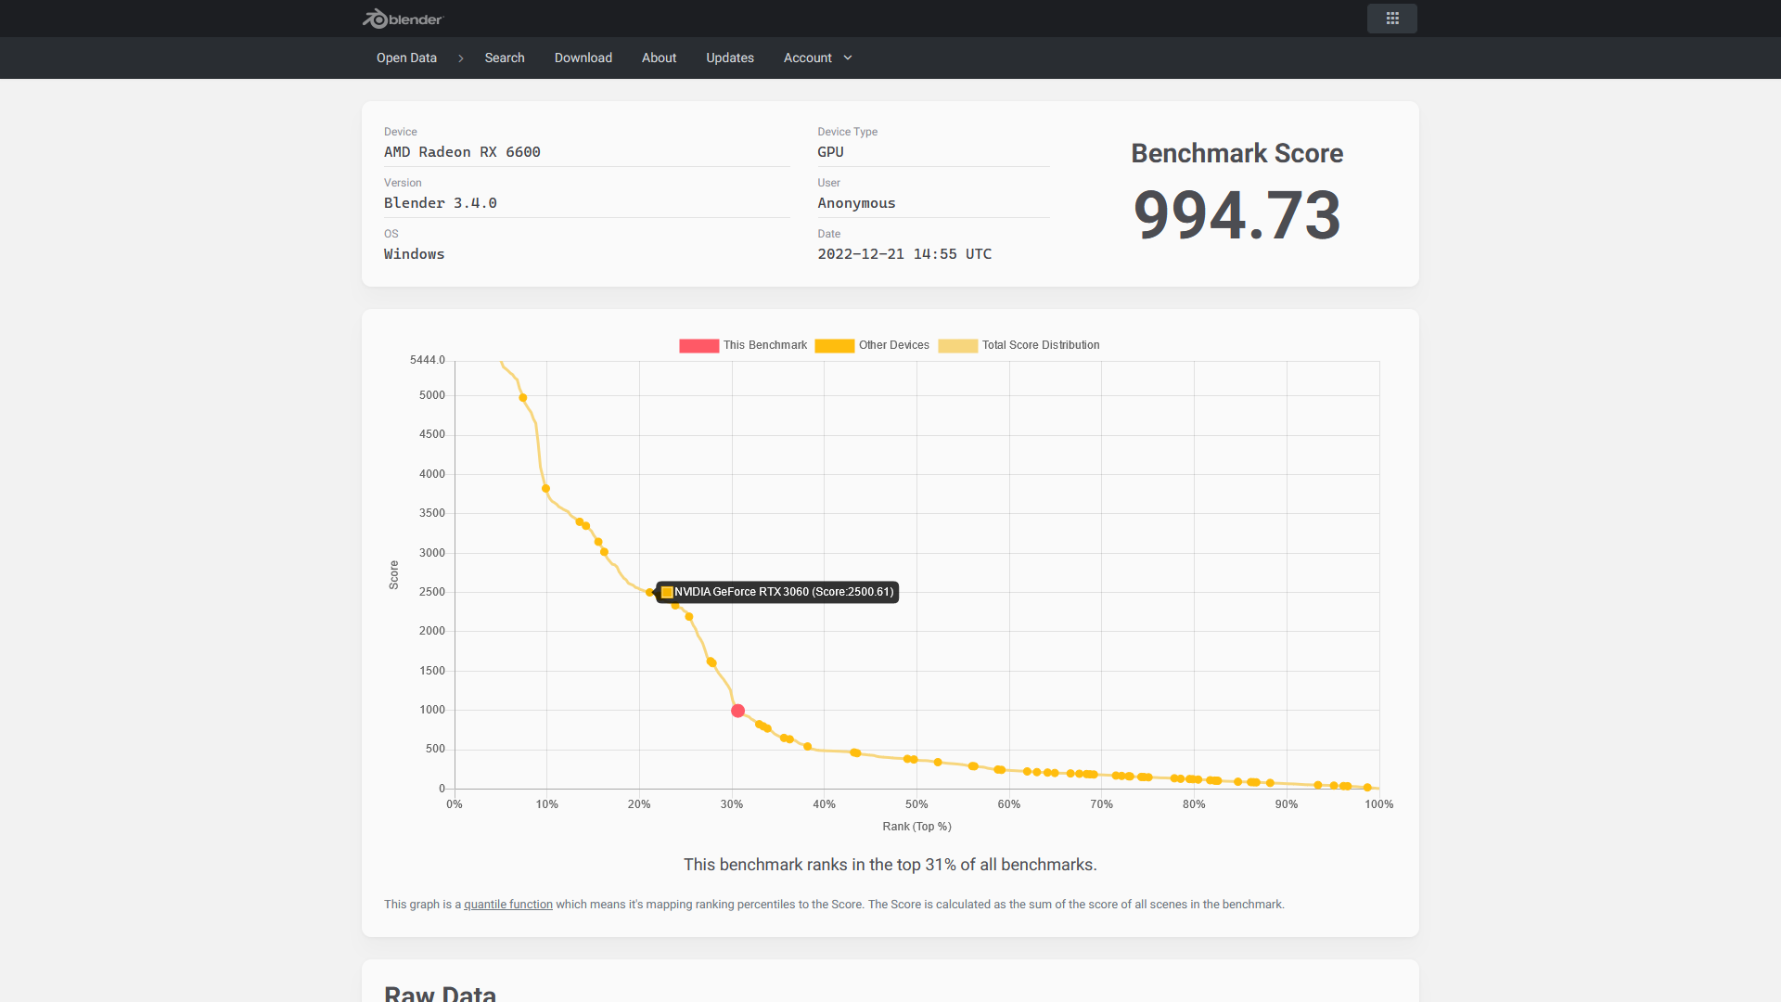Expand the Account dropdown menu
The image size is (1781, 1002).
click(x=807, y=58)
